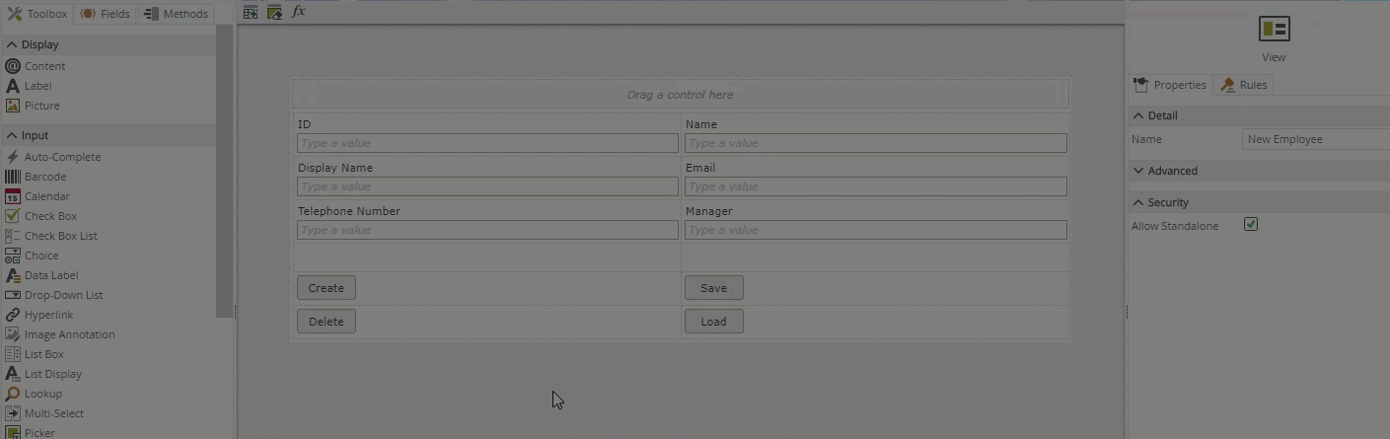Select the 'Drag a control here' header row
The height and width of the screenshot is (439, 1390).
pos(681,95)
